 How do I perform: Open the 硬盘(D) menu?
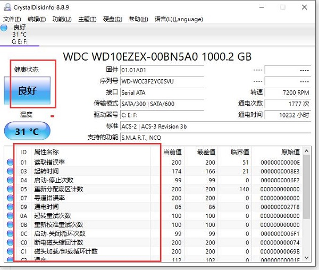(113, 19)
